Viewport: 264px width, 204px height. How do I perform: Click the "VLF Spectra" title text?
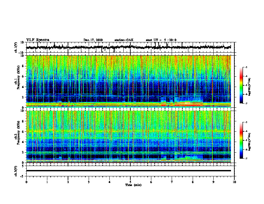pyautogui.click(x=38, y=40)
